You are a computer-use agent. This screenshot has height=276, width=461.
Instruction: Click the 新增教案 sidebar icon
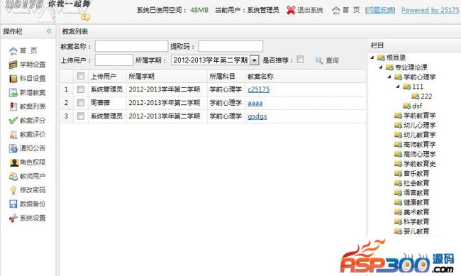click(x=13, y=93)
